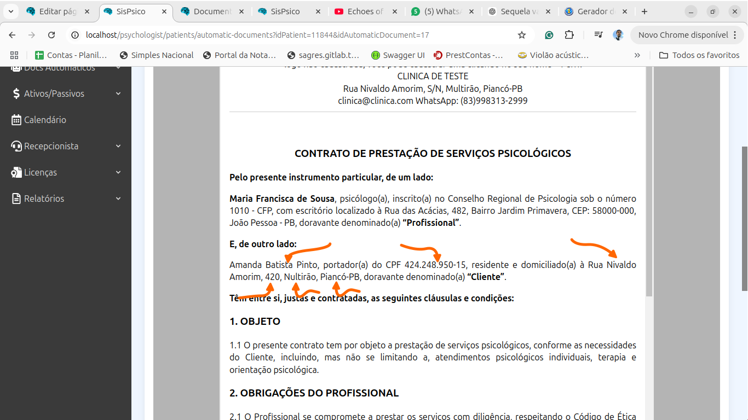Image resolution: width=748 pixels, height=420 pixels.
Task: Reload the page with the refresh icon
Action: coord(51,35)
